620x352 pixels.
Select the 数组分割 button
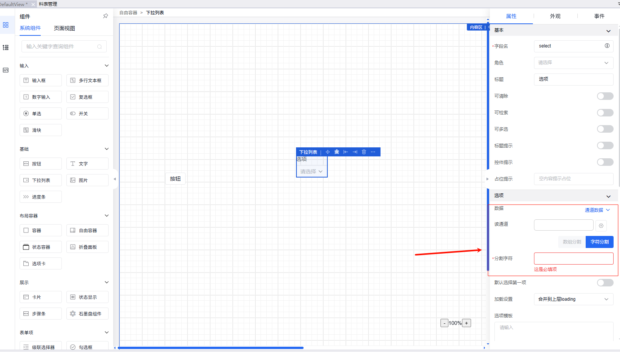point(572,242)
